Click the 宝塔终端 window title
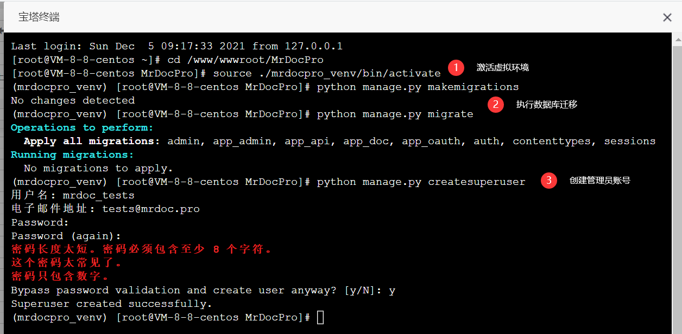 click(x=39, y=17)
